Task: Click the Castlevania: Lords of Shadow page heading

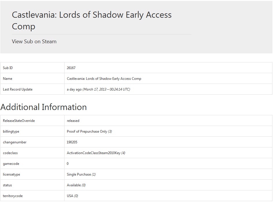Action: (91, 20)
